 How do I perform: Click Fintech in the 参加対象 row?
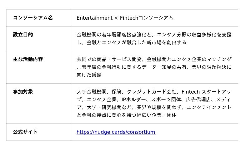click(x=190, y=92)
